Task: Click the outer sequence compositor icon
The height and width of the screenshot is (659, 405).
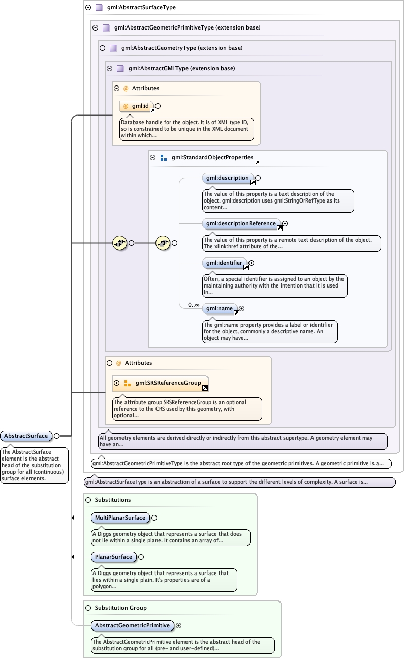Action: click(x=119, y=243)
